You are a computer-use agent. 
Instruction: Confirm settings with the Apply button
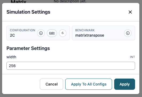pyautogui.click(x=125, y=84)
